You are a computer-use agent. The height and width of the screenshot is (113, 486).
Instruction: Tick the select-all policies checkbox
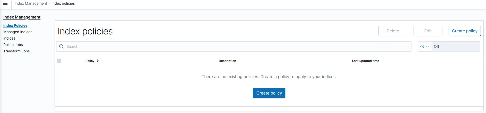click(x=59, y=61)
